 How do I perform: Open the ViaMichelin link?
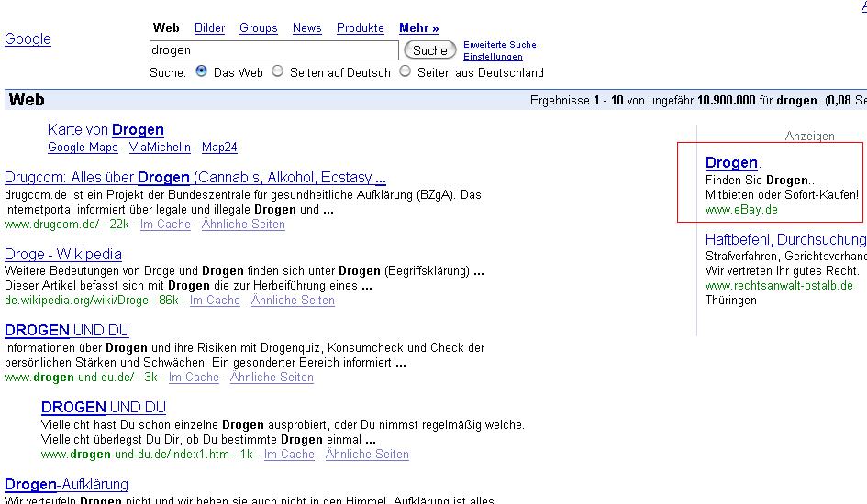tap(160, 148)
